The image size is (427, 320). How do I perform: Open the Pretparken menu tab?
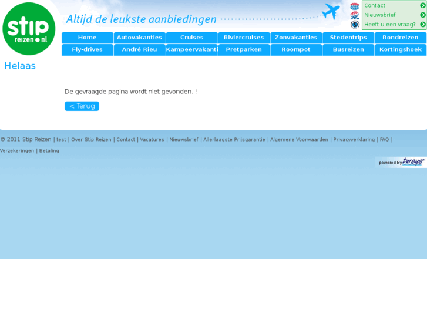[244, 49]
